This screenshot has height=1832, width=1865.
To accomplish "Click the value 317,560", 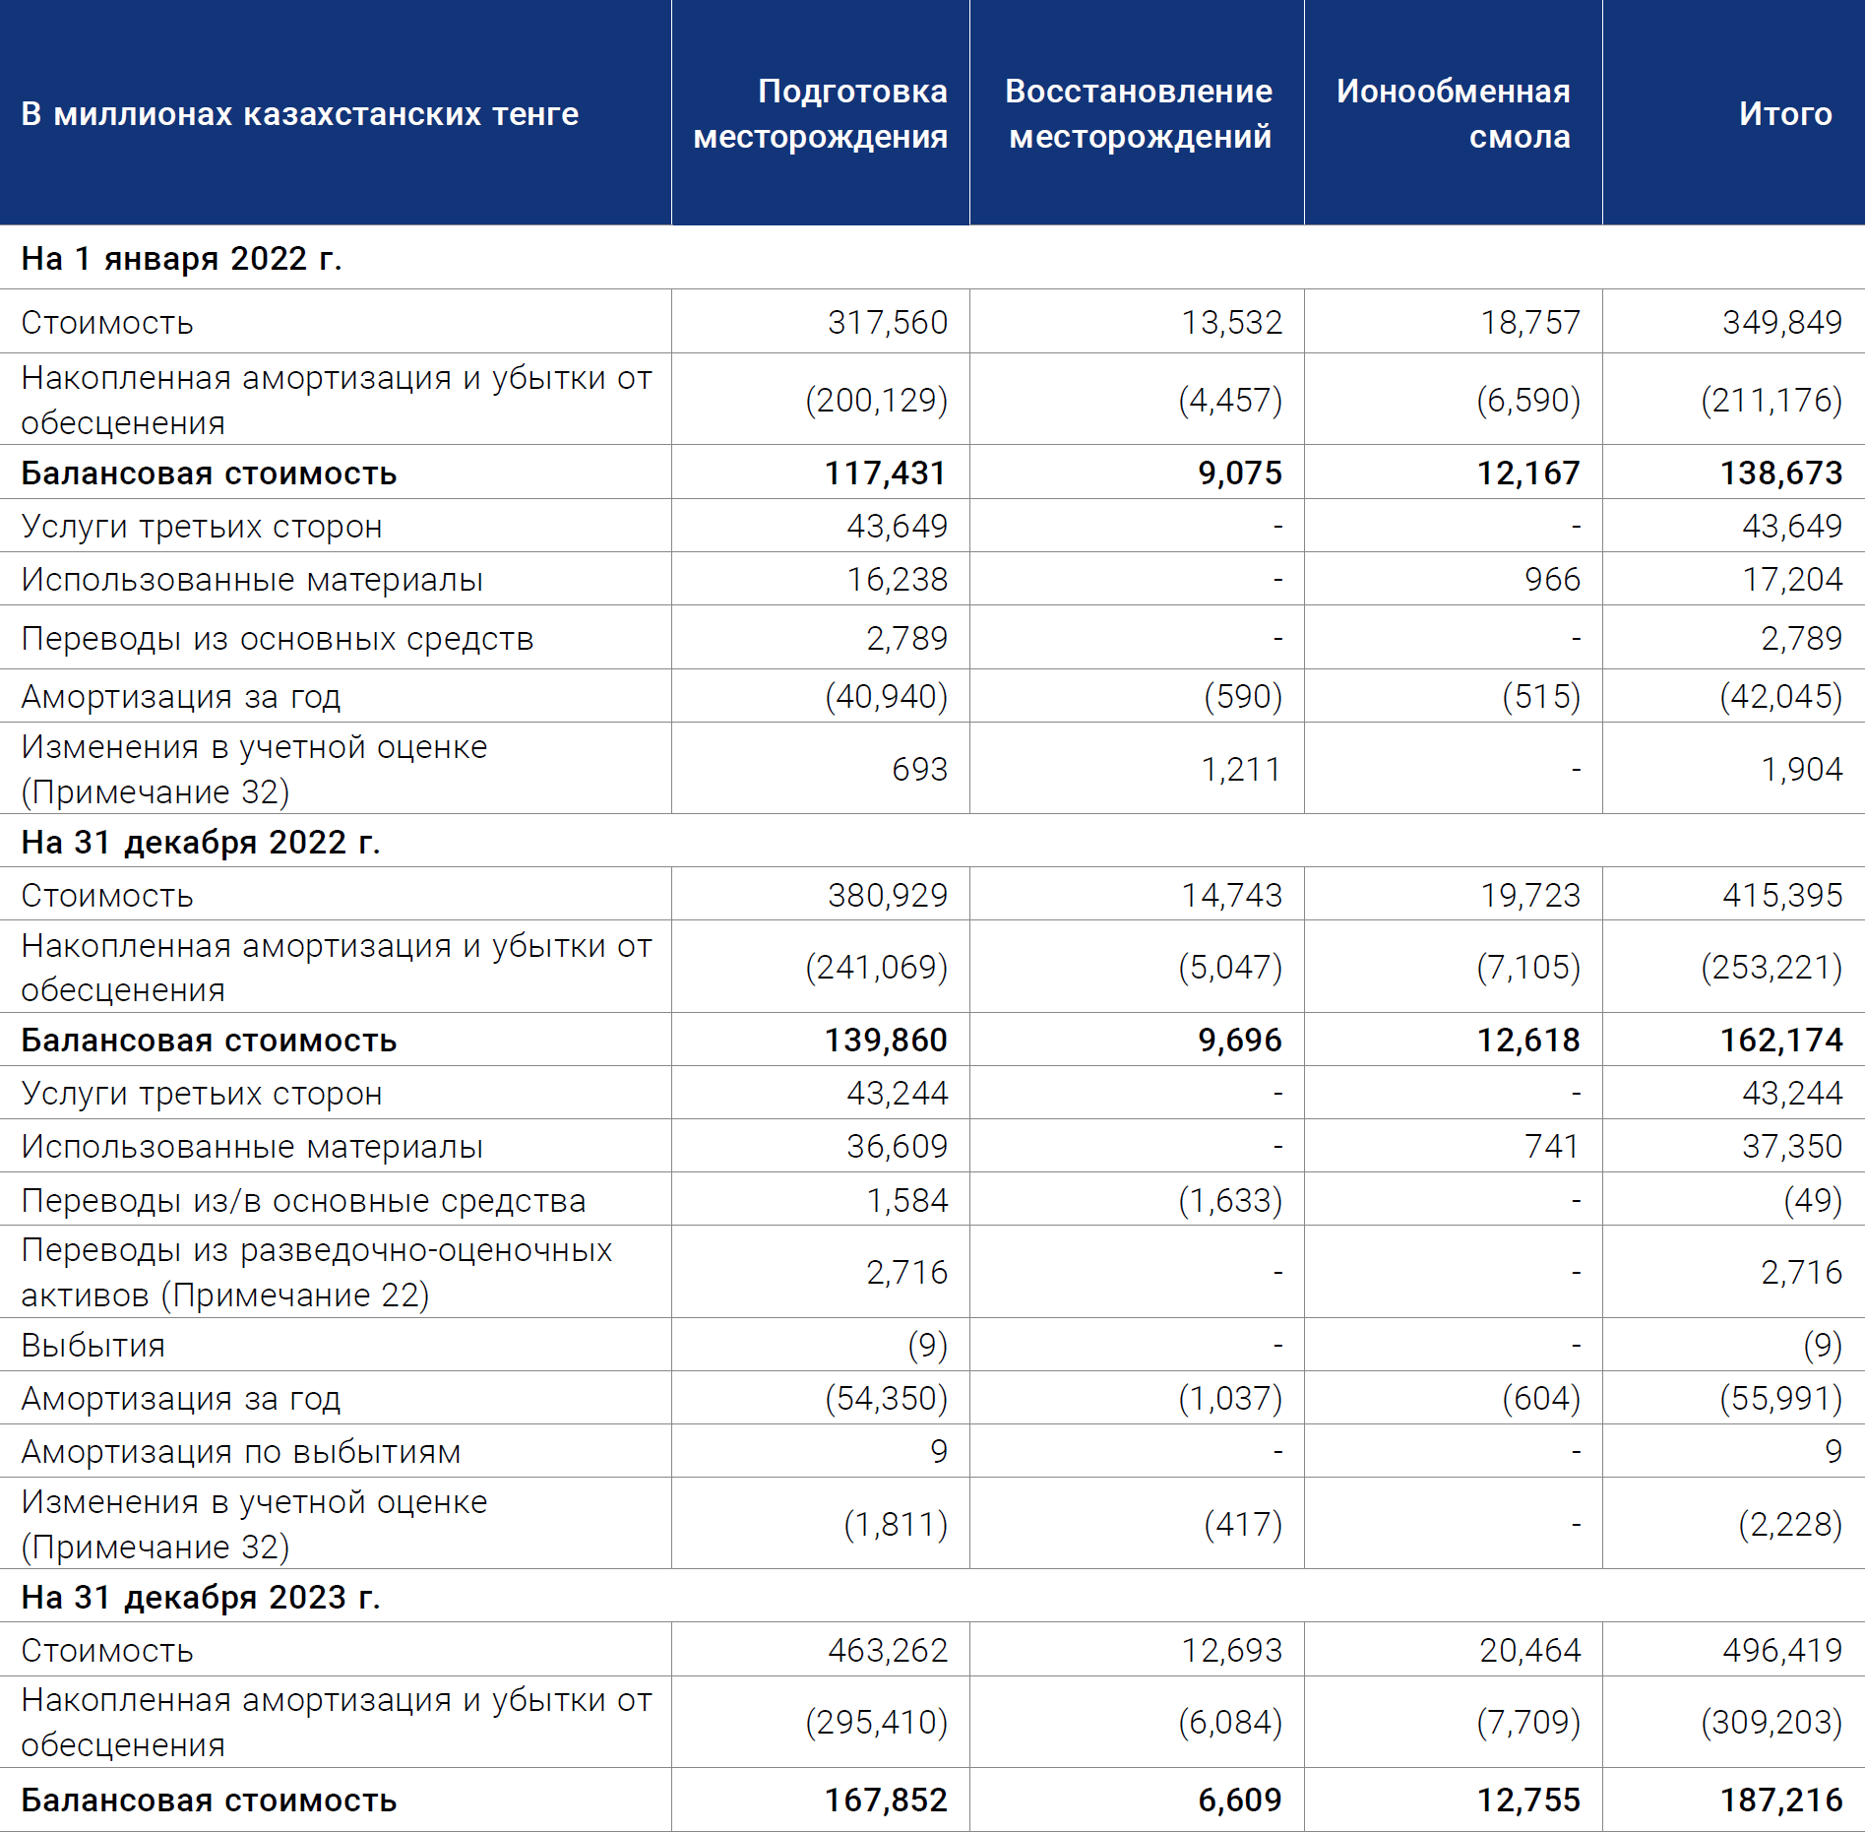I will [888, 323].
